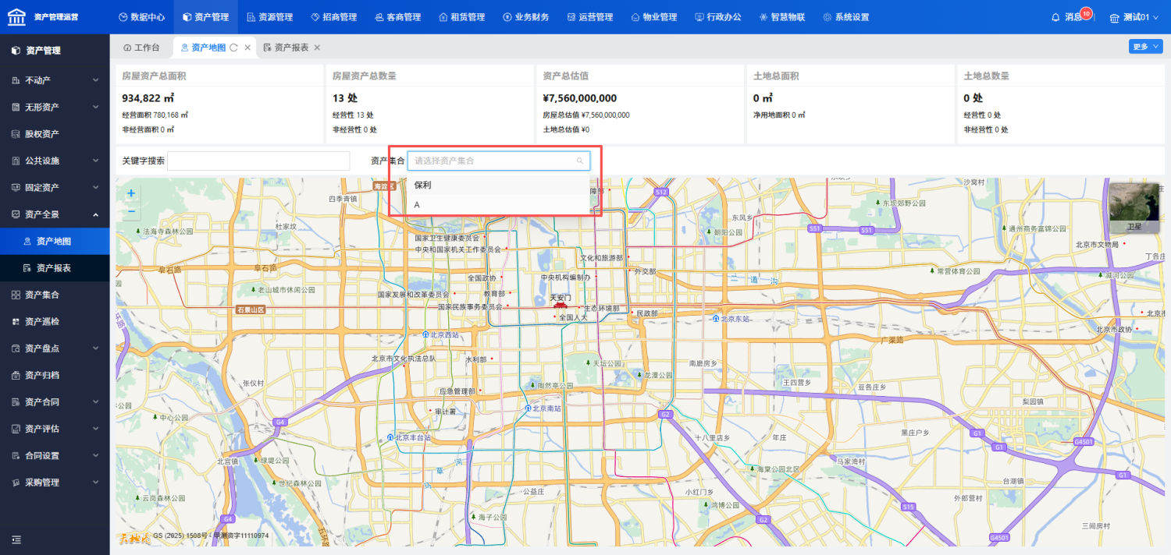Focus the 请选择资产集合 select field
The image size is (1171, 555).
point(499,161)
